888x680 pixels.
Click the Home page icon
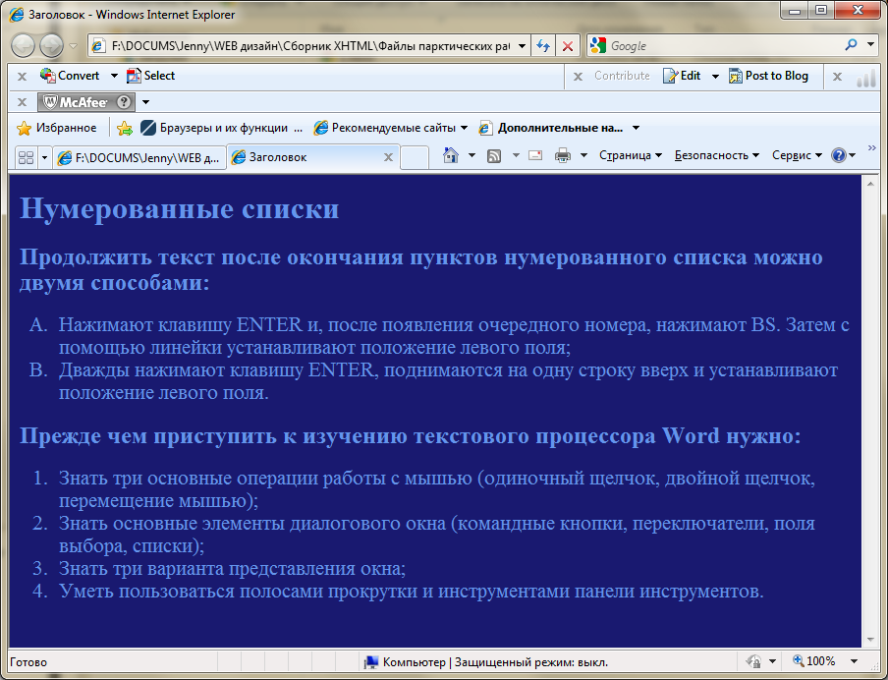click(x=450, y=155)
